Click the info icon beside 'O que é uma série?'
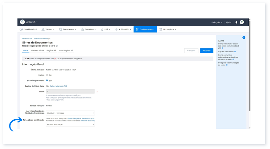 [235, 52]
